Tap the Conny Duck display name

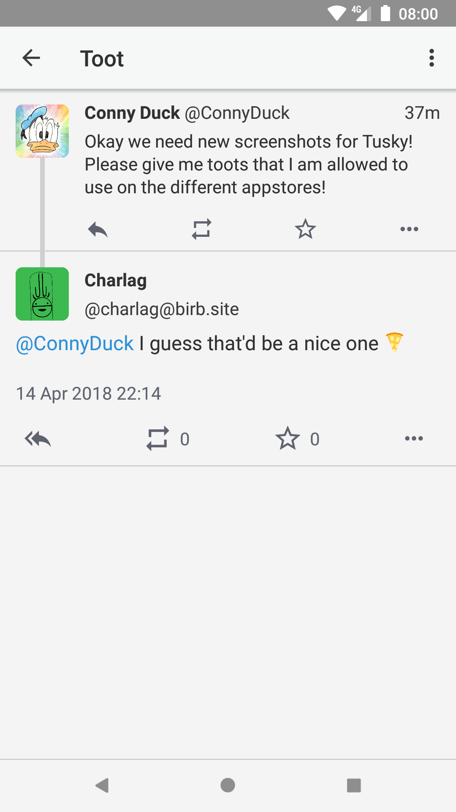[x=132, y=113]
